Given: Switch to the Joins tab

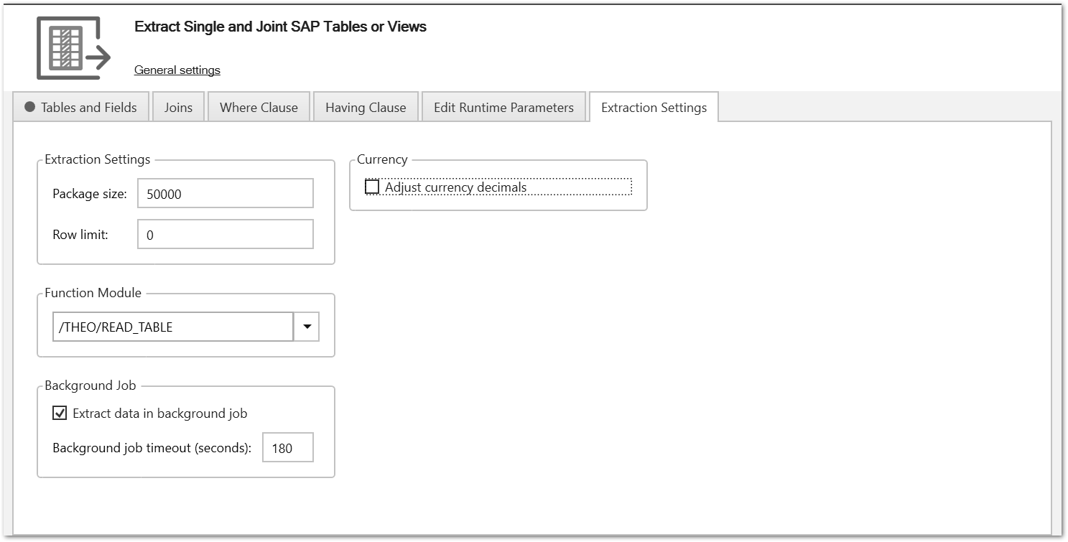Looking at the screenshot, I should [178, 108].
